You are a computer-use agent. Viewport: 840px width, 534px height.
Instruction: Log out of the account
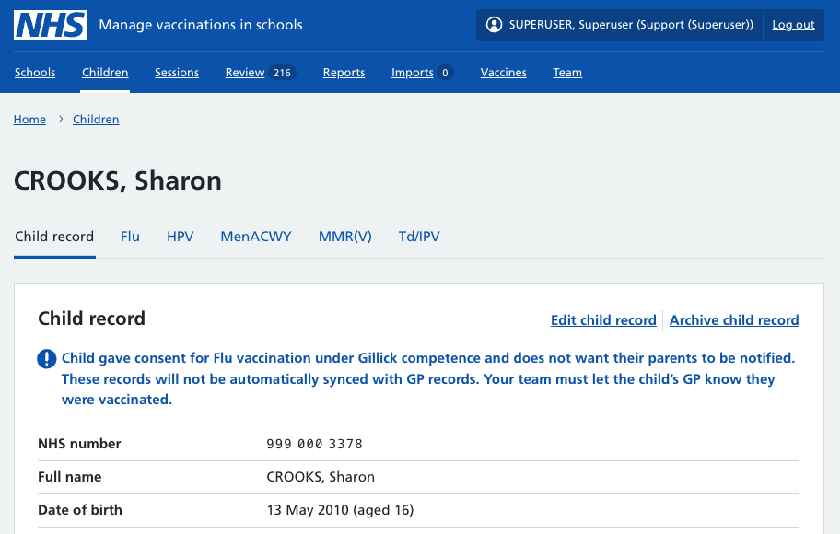793,25
